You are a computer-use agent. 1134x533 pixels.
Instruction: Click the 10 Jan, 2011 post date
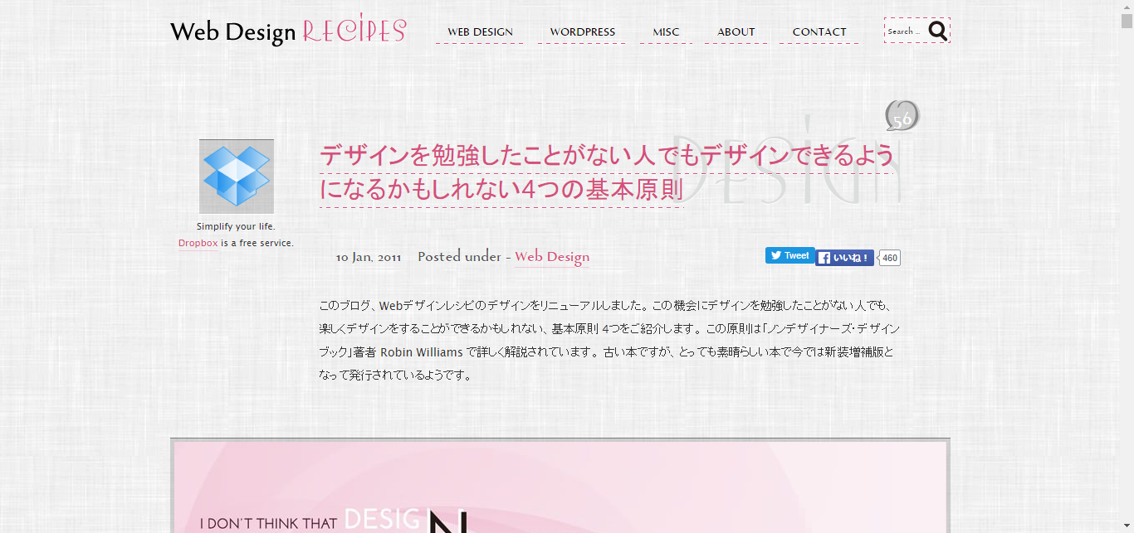(368, 257)
